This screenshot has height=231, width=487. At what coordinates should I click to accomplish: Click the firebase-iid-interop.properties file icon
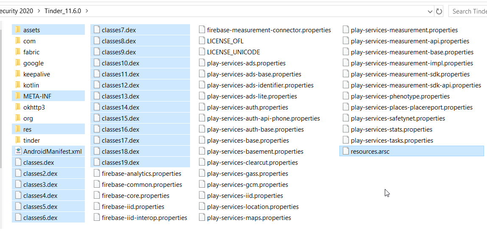pos(96,217)
